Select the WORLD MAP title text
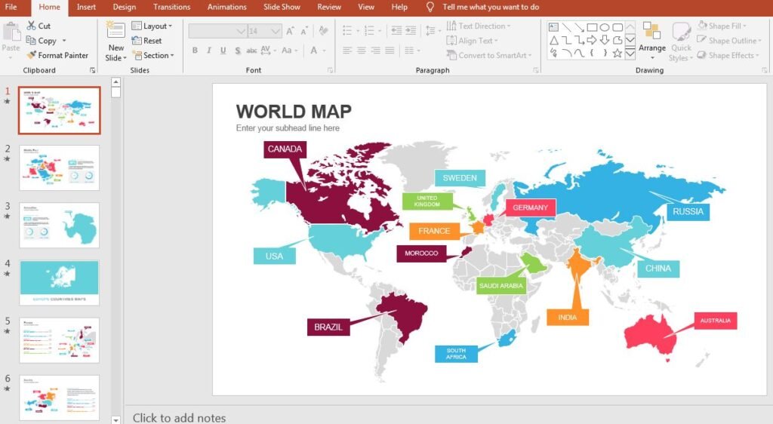Viewport: 773px width, 424px height. pyautogui.click(x=294, y=112)
